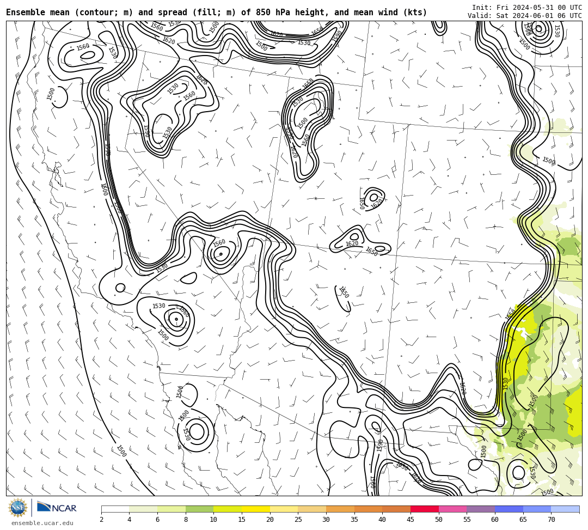Pick the red 45–50 colorbar segment

point(425,509)
